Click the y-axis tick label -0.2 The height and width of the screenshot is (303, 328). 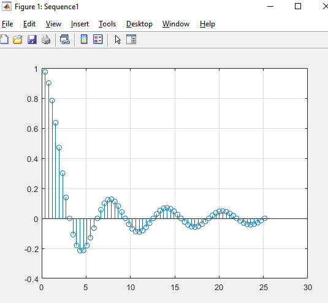(32, 250)
